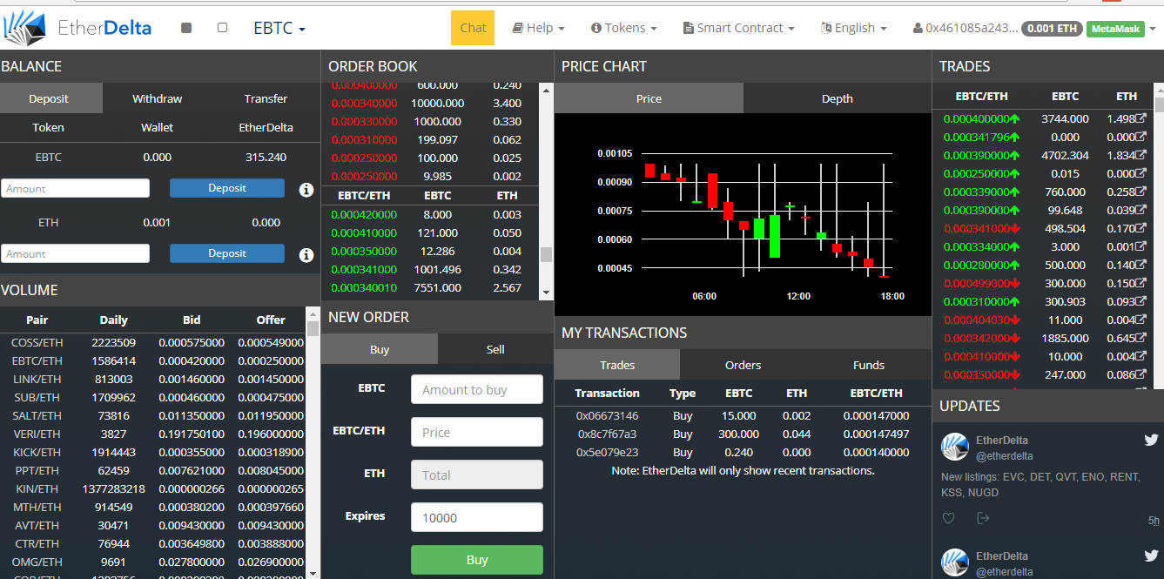Open external link for the 3744.000 trade

pyautogui.click(x=1140, y=118)
